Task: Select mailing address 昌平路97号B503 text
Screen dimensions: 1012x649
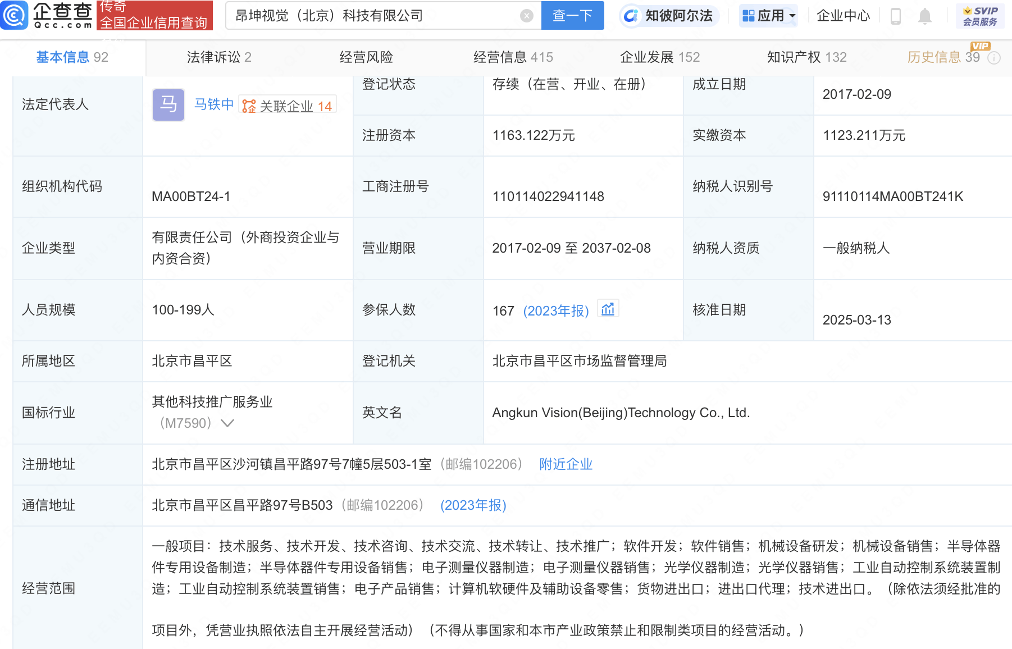Action: [242, 505]
